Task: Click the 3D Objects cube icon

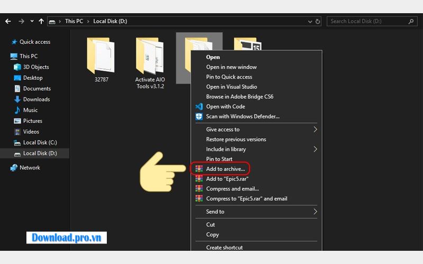Action: pos(17,67)
